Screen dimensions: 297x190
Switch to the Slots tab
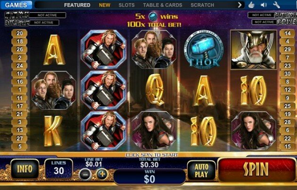click(x=126, y=5)
